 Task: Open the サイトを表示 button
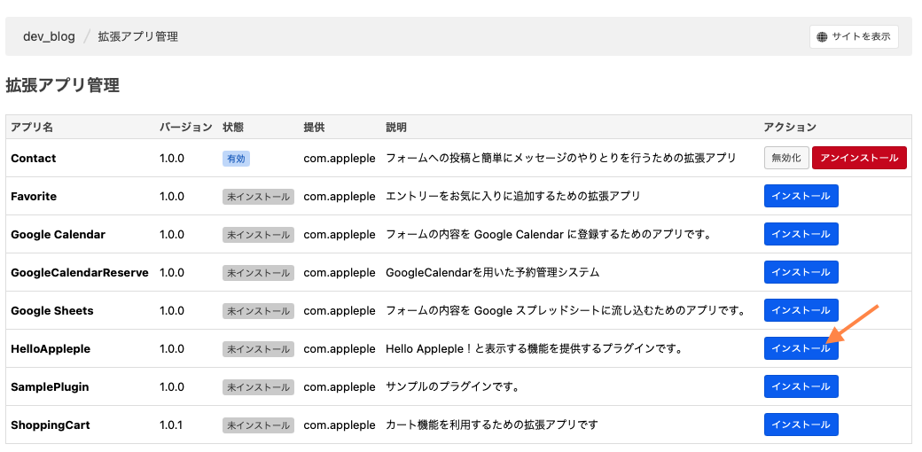[854, 37]
